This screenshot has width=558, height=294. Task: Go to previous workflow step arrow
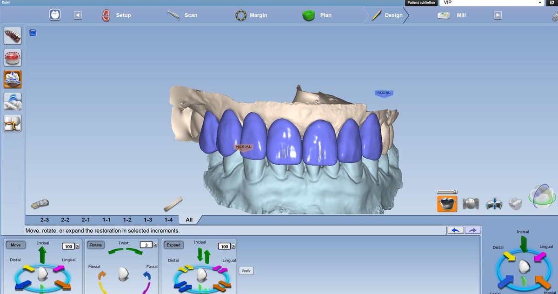(78, 15)
